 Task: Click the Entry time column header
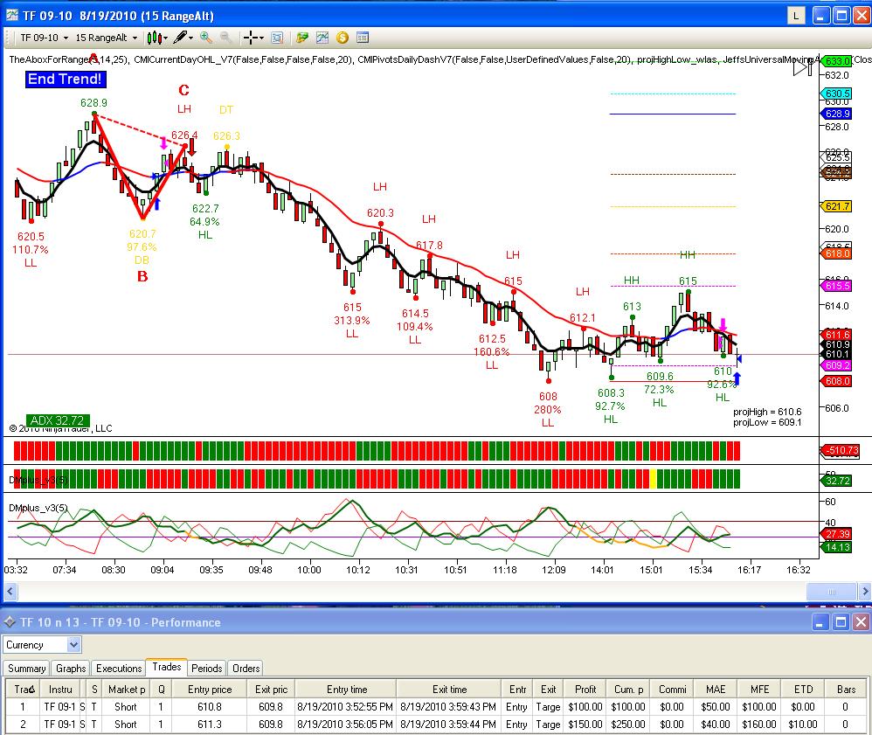[347, 690]
